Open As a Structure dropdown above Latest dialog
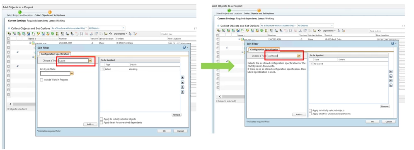This screenshot has width=414, height=150. click(70, 28)
